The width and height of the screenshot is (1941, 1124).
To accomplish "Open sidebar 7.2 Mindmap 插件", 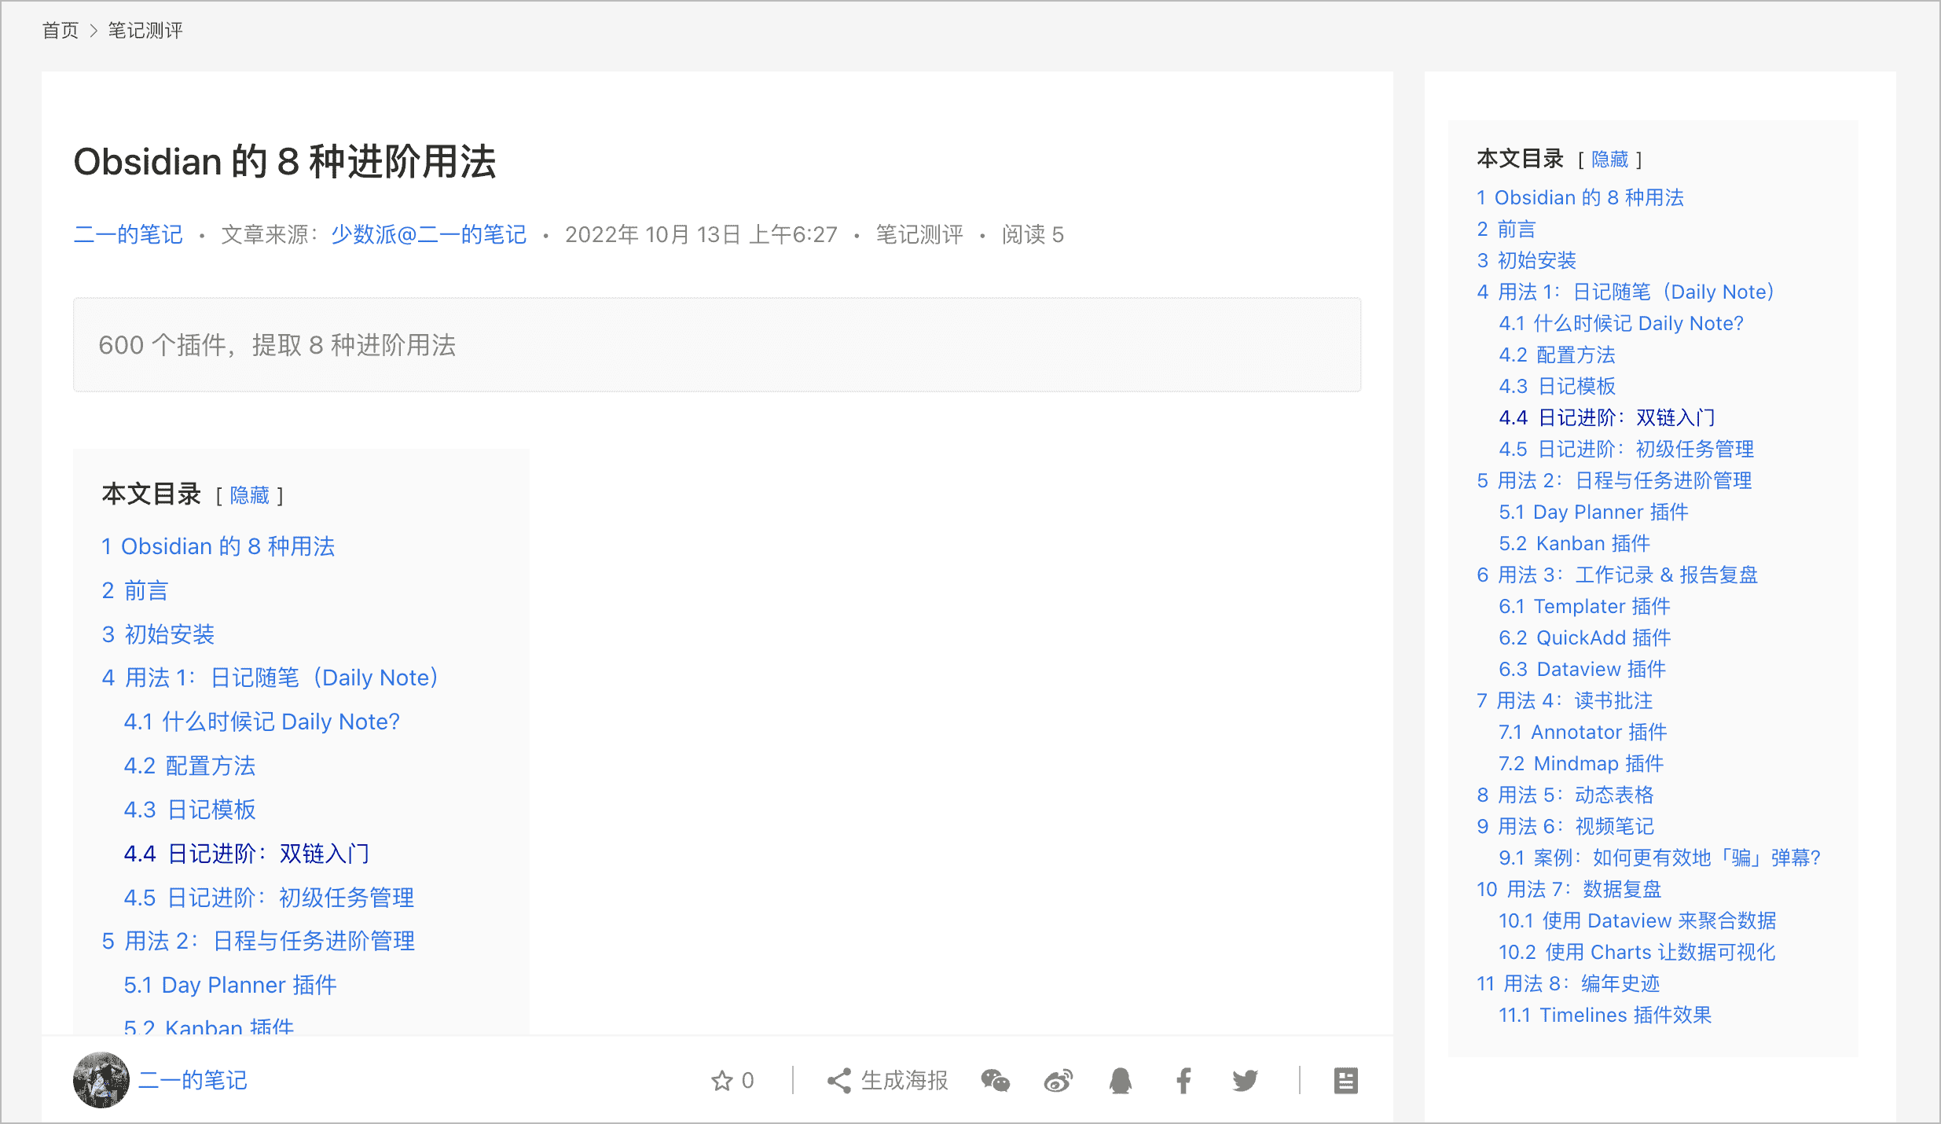I will [1581, 763].
